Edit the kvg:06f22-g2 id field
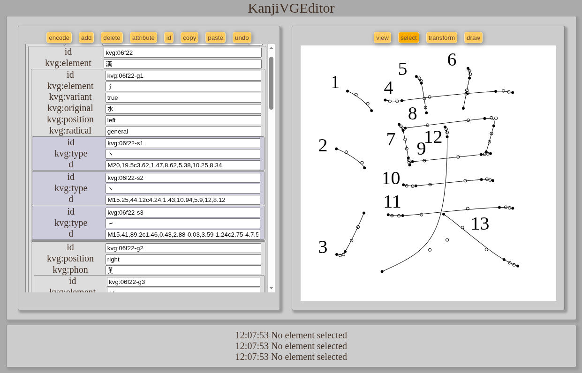This screenshot has height=373, width=582. pyautogui.click(x=183, y=248)
